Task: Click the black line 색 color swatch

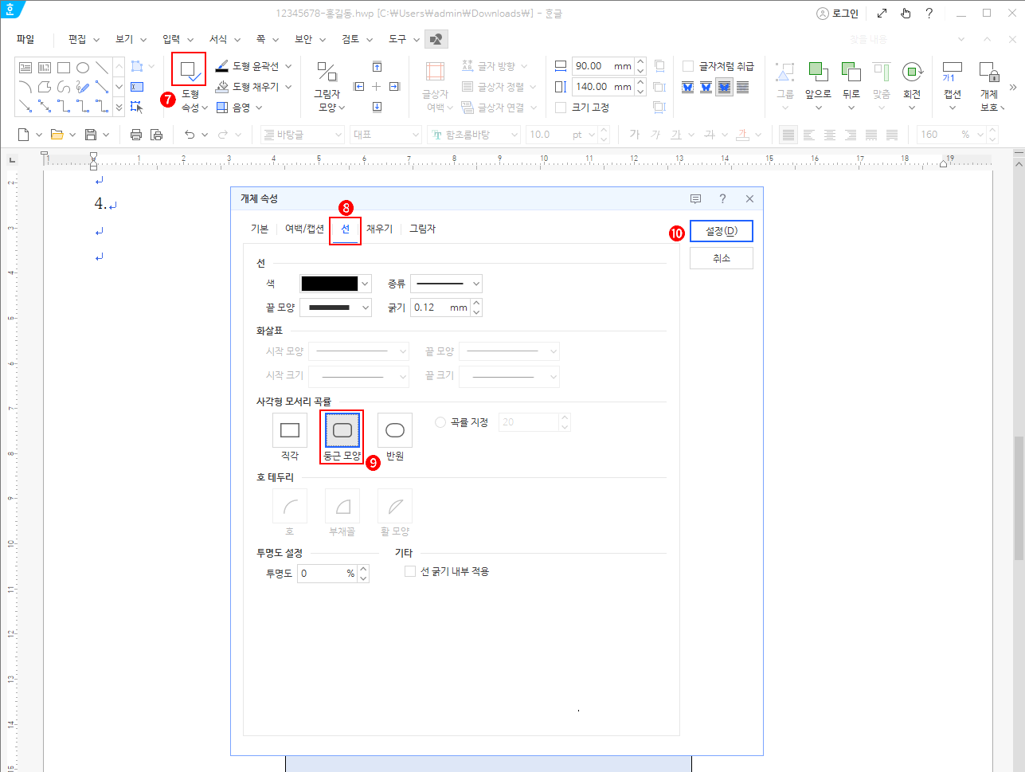Action: click(x=330, y=284)
